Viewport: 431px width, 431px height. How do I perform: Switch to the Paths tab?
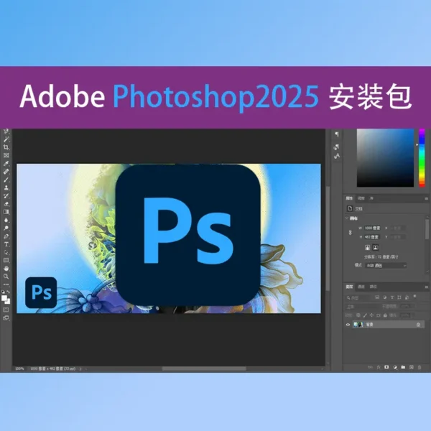[x=373, y=287]
